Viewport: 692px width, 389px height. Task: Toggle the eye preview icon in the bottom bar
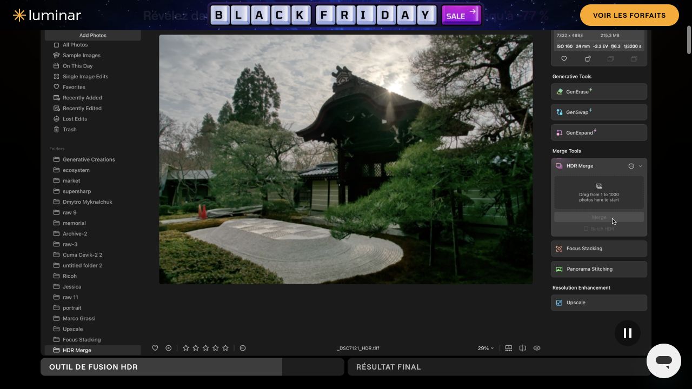tap(537, 348)
